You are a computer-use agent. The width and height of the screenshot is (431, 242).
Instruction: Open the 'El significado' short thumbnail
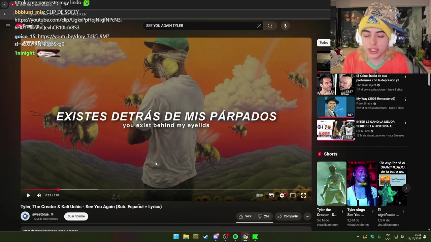click(x=392, y=184)
